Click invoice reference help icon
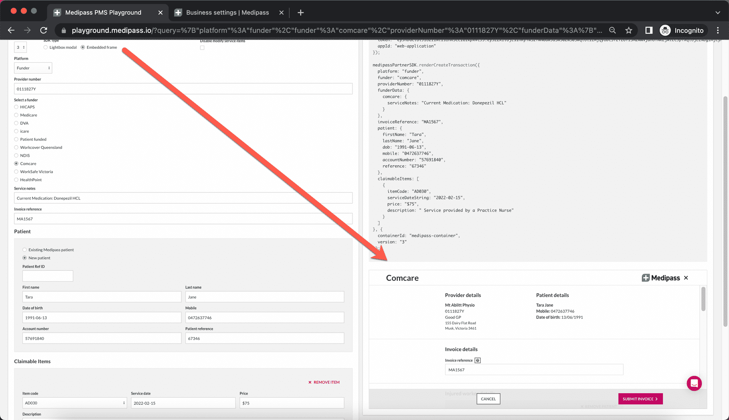 [x=477, y=360]
